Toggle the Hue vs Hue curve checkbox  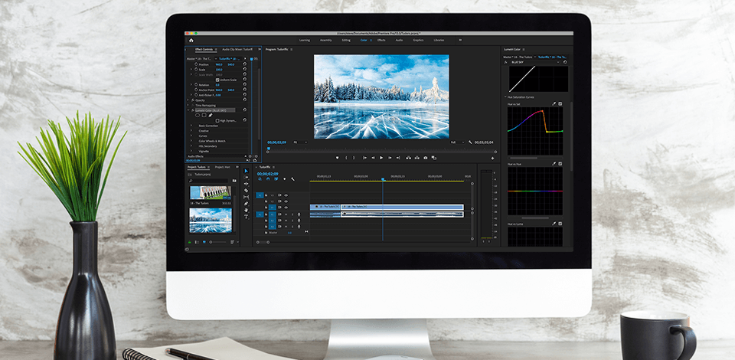(560, 164)
